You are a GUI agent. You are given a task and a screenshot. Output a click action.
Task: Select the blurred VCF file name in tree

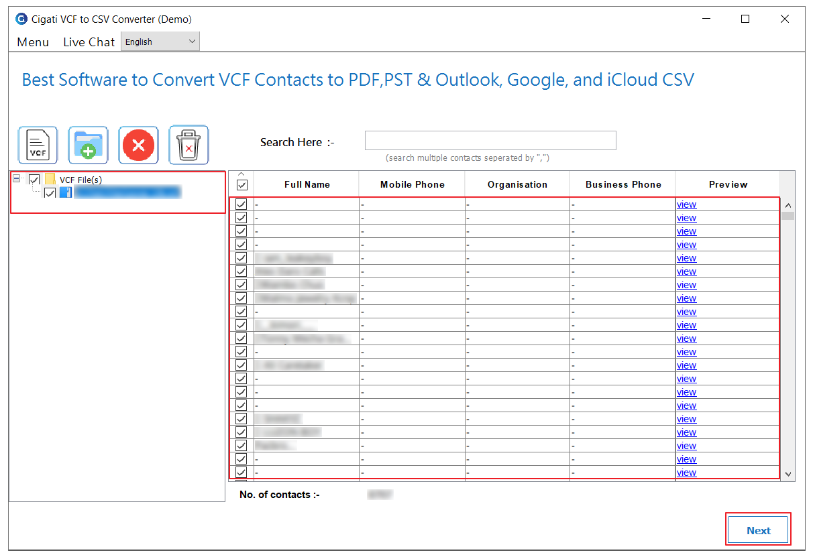[127, 192]
